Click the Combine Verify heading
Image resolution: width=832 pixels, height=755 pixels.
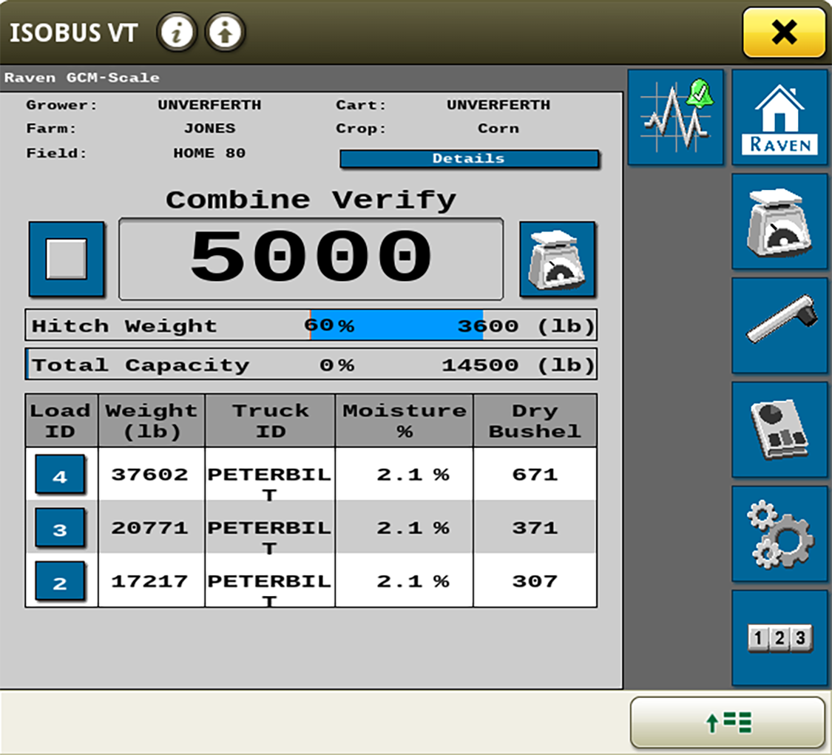(311, 200)
